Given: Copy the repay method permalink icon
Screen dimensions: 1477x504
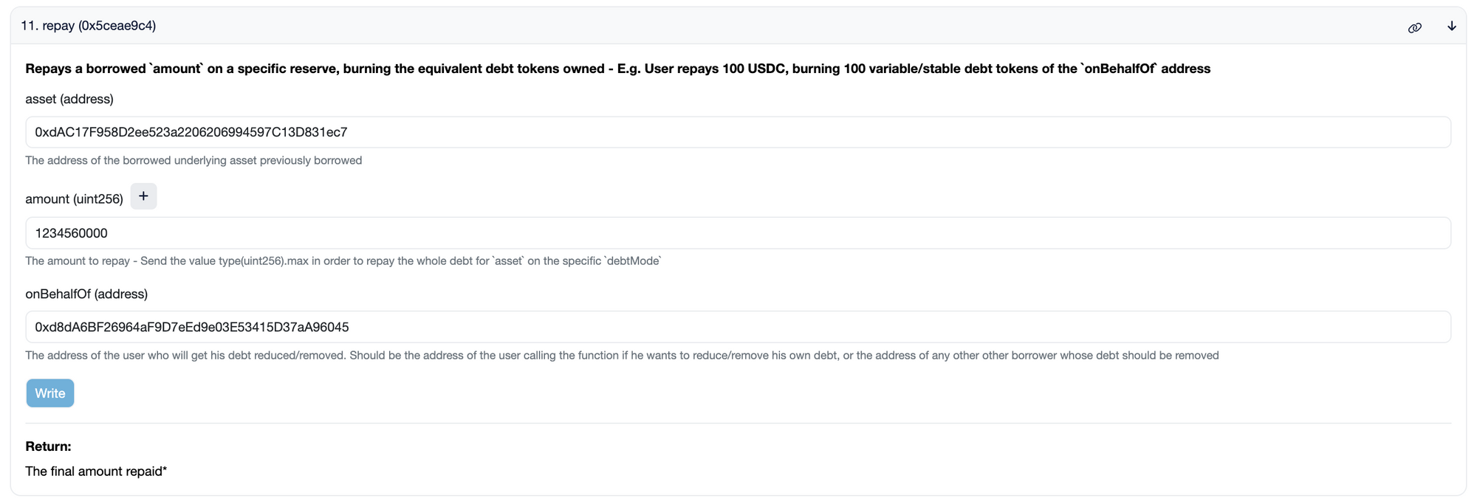Looking at the screenshot, I should coord(1414,27).
